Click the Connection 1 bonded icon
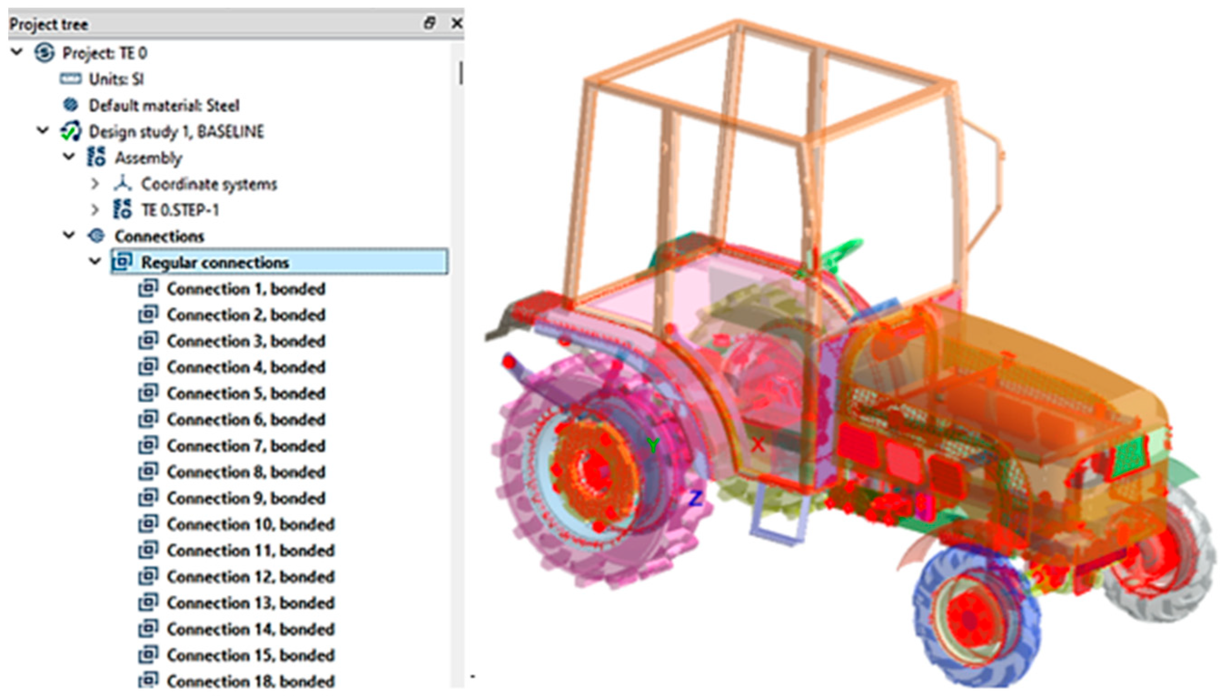 pyautogui.click(x=148, y=288)
